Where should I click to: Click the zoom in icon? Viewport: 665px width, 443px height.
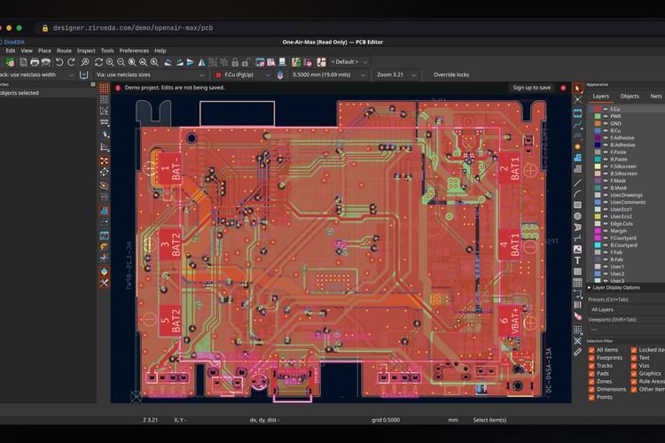pyautogui.click(x=110, y=62)
